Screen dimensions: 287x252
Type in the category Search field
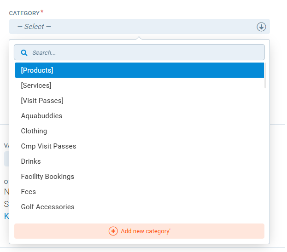(143, 53)
